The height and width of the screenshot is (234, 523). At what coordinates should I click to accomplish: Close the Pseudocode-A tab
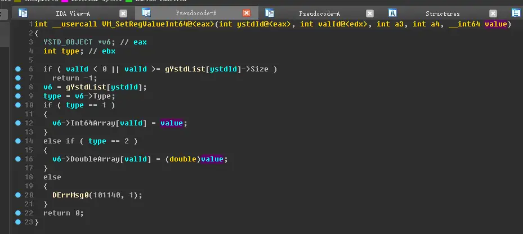point(370,13)
